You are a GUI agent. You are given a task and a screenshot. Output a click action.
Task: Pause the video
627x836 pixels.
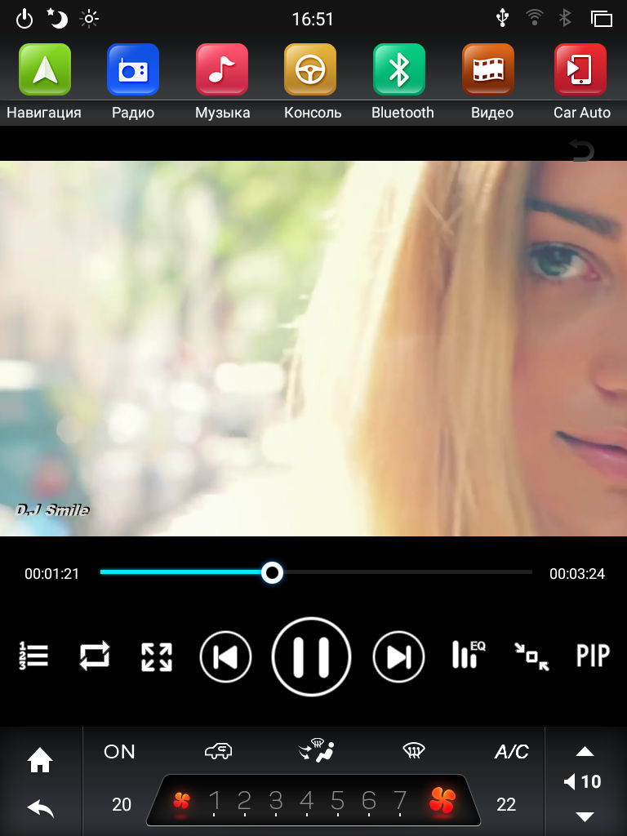311,657
